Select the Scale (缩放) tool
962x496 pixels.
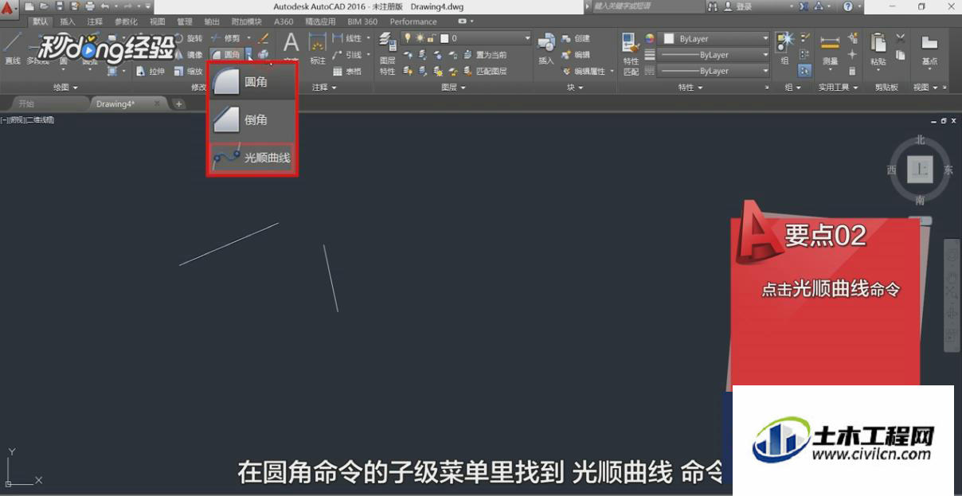click(188, 71)
